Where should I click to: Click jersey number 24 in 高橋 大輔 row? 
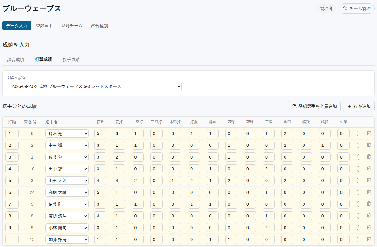[x=32, y=192]
